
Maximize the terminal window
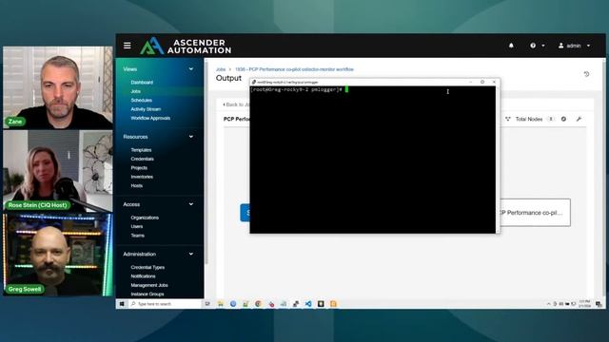[482, 82]
